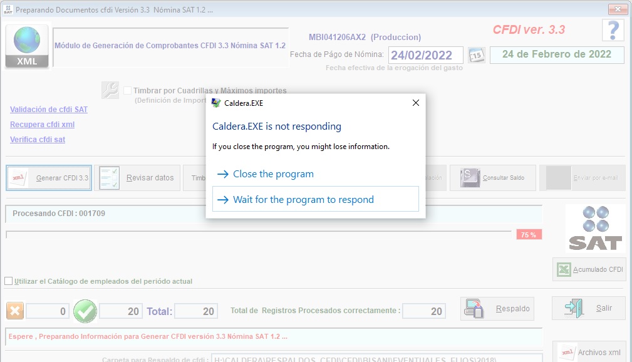The image size is (632, 362).
Task: Open the Archivos xml button
Action: pos(589,352)
